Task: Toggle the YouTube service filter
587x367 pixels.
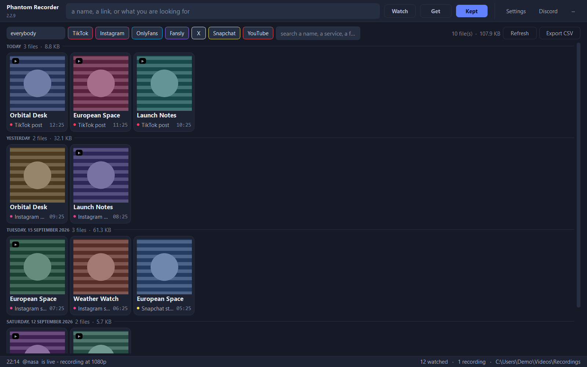Action: coord(258,33)
